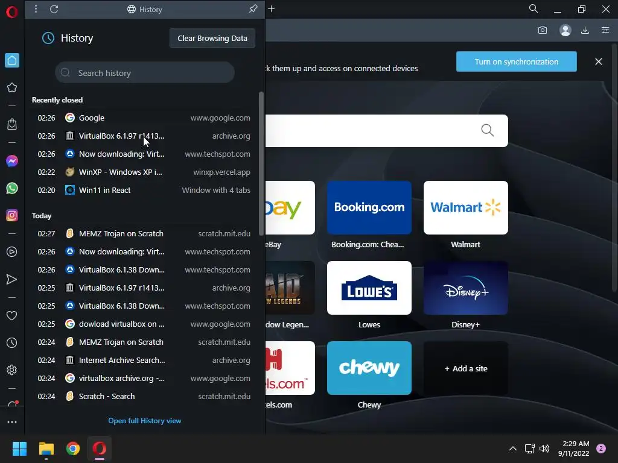Open Internet Archive Search history entry
The image size is (618, 463).
(144, 361)
